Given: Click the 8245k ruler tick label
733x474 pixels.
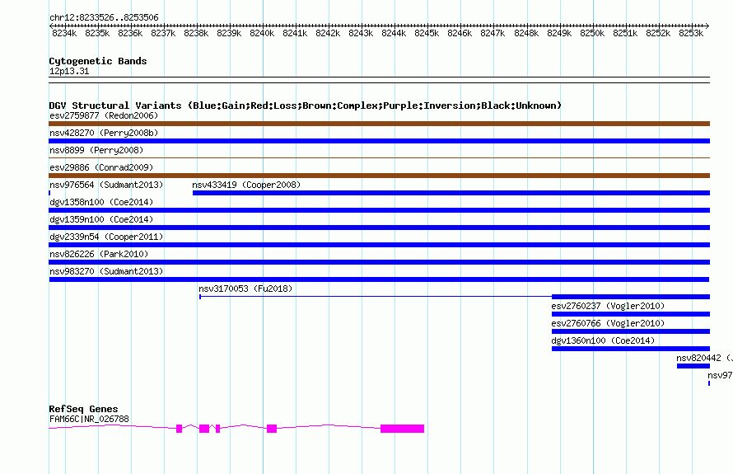Looking at the screenshot, I should (x=427, y=33).
